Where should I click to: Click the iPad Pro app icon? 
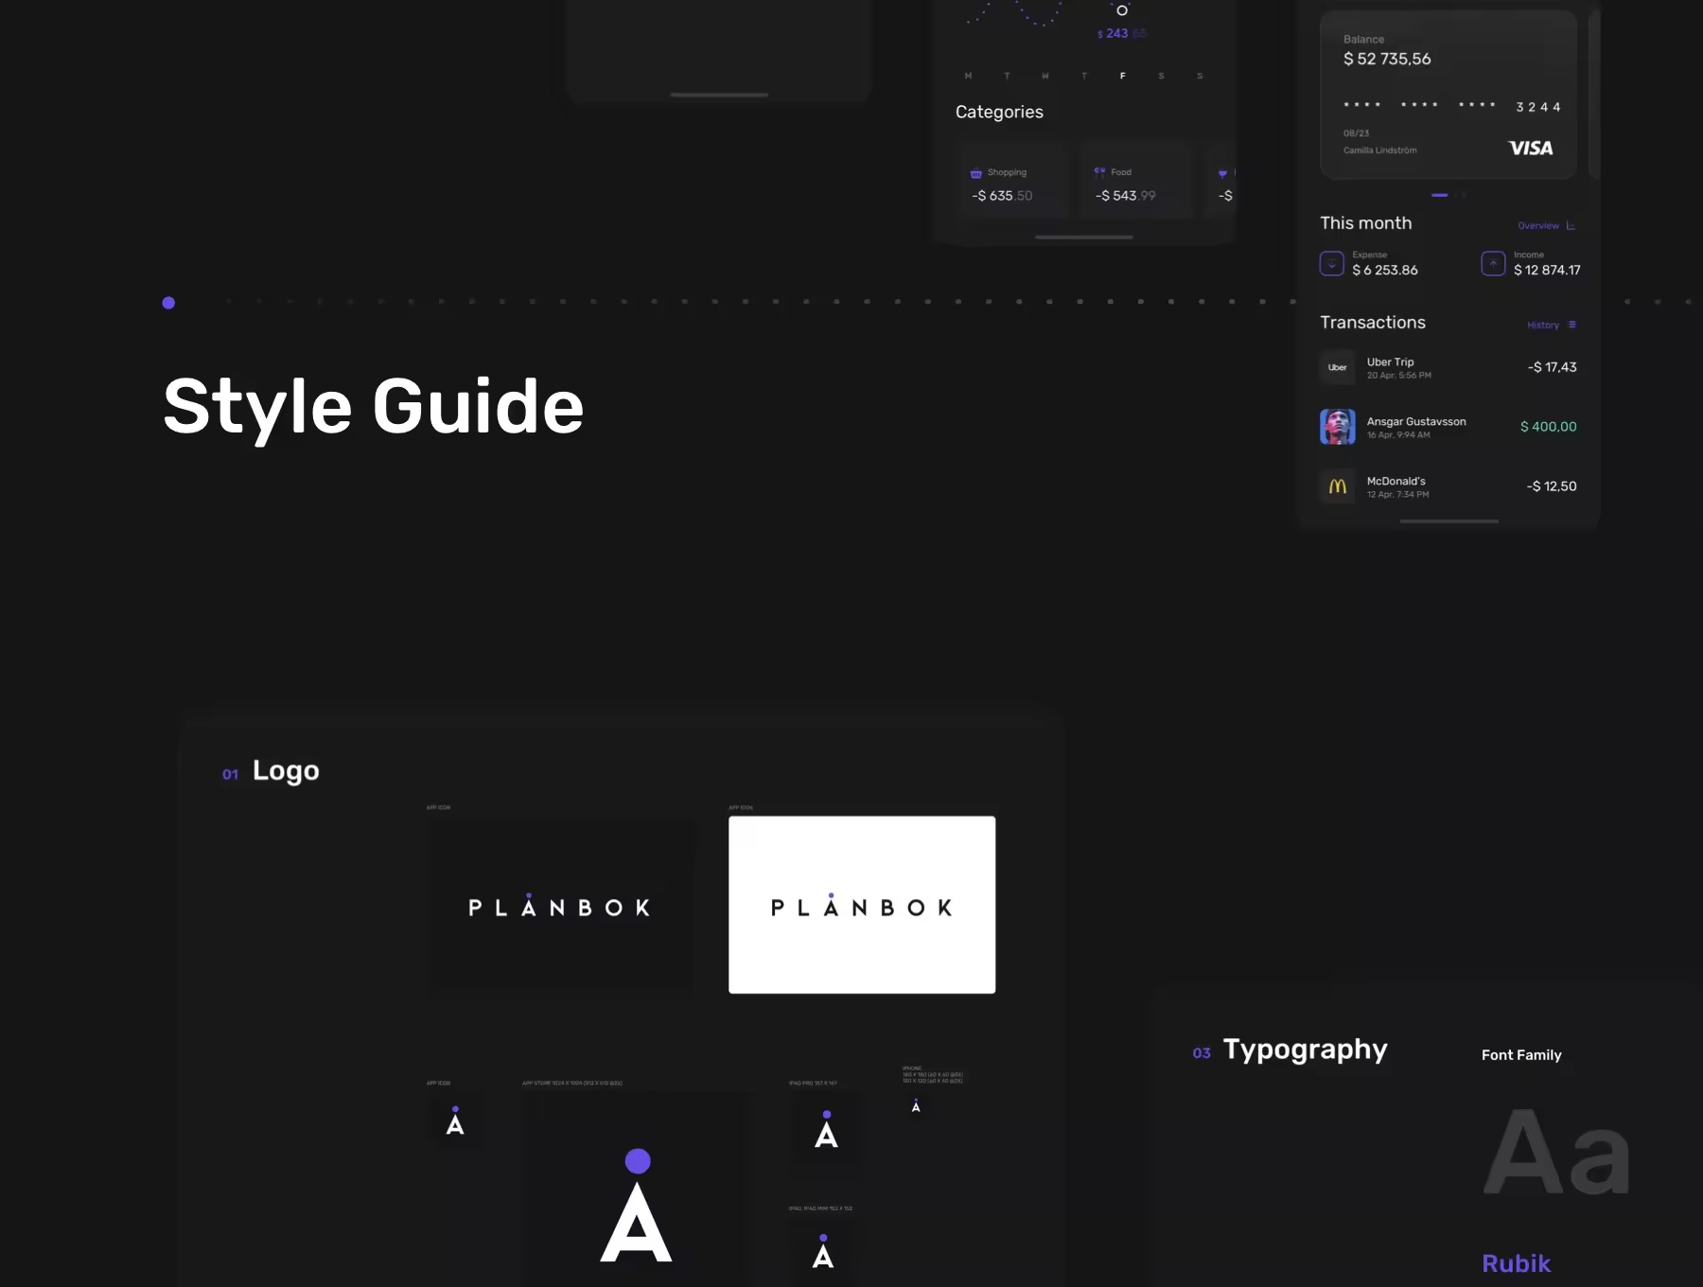tap(826, 1130)
